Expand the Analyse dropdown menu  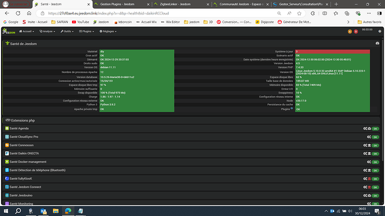tap(47, 31)
